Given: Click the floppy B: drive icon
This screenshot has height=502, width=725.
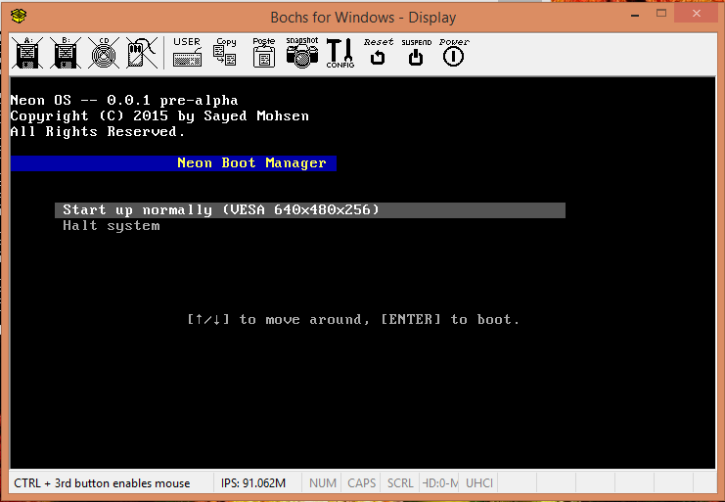Looking at the screenshot, I should coord(66,53).
